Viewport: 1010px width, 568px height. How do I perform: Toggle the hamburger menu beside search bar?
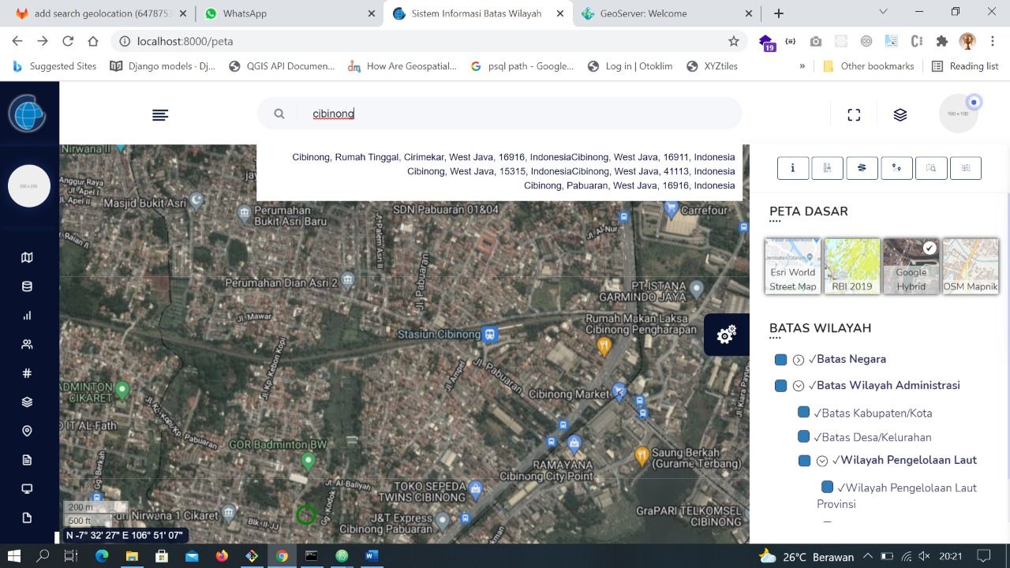160,115
